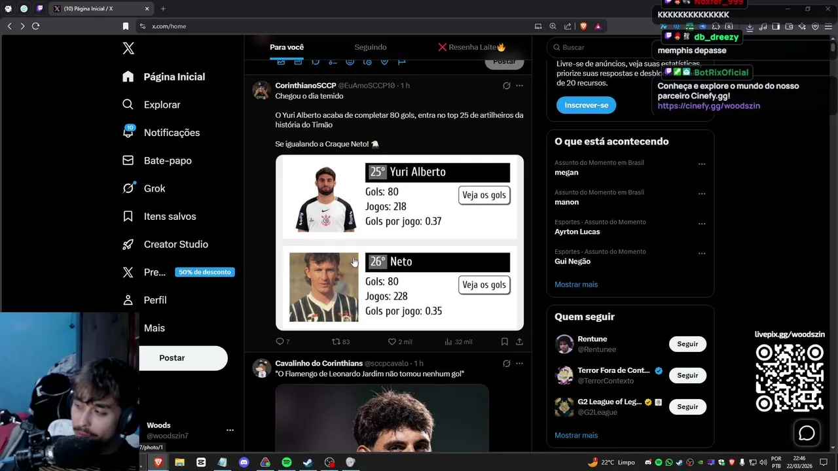Open Itens salvos bookmarks
Screen dimensions: 838x471
pyautogui.click(x=159, y=217)
